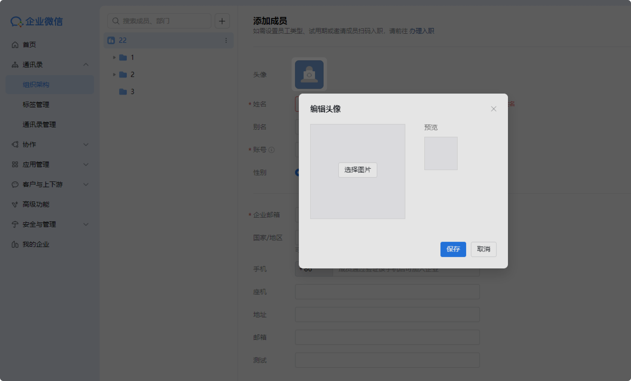Save the avatar with 保存 button
The height and width of the screenshot is (381, 631).
(x=453, y=249)
